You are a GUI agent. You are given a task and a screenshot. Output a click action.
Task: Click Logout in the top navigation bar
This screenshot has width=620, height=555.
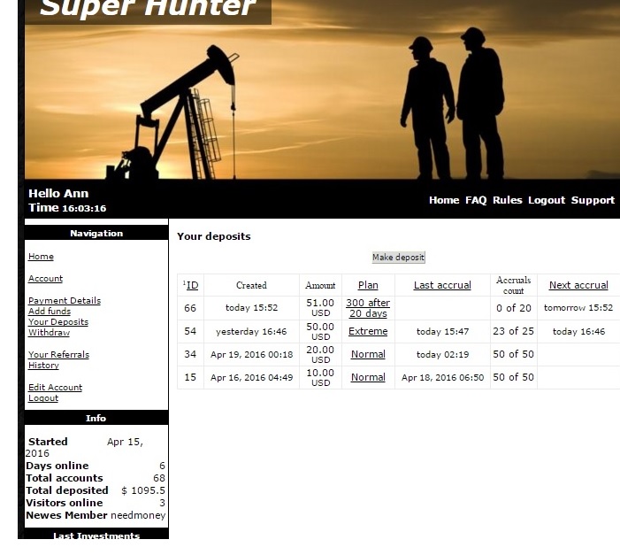point(546,200)
